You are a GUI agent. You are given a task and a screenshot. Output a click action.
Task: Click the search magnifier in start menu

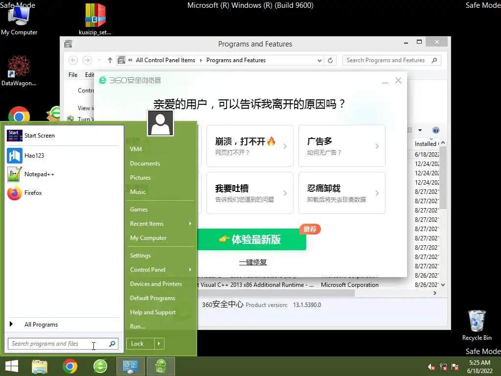(x=112, y=344)
